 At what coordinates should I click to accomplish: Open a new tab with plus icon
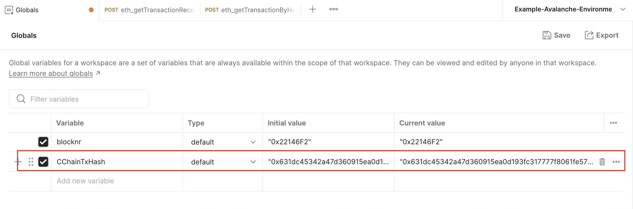click(x=313, y=9)
